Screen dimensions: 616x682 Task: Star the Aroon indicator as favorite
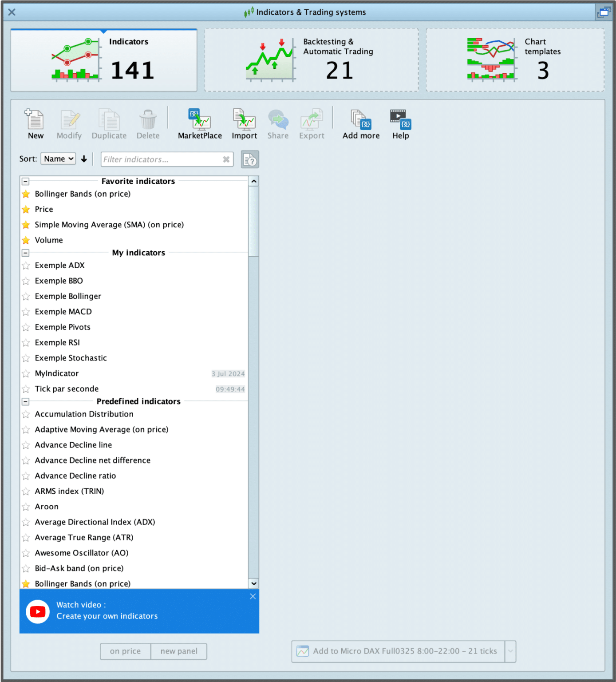(26, 507)
